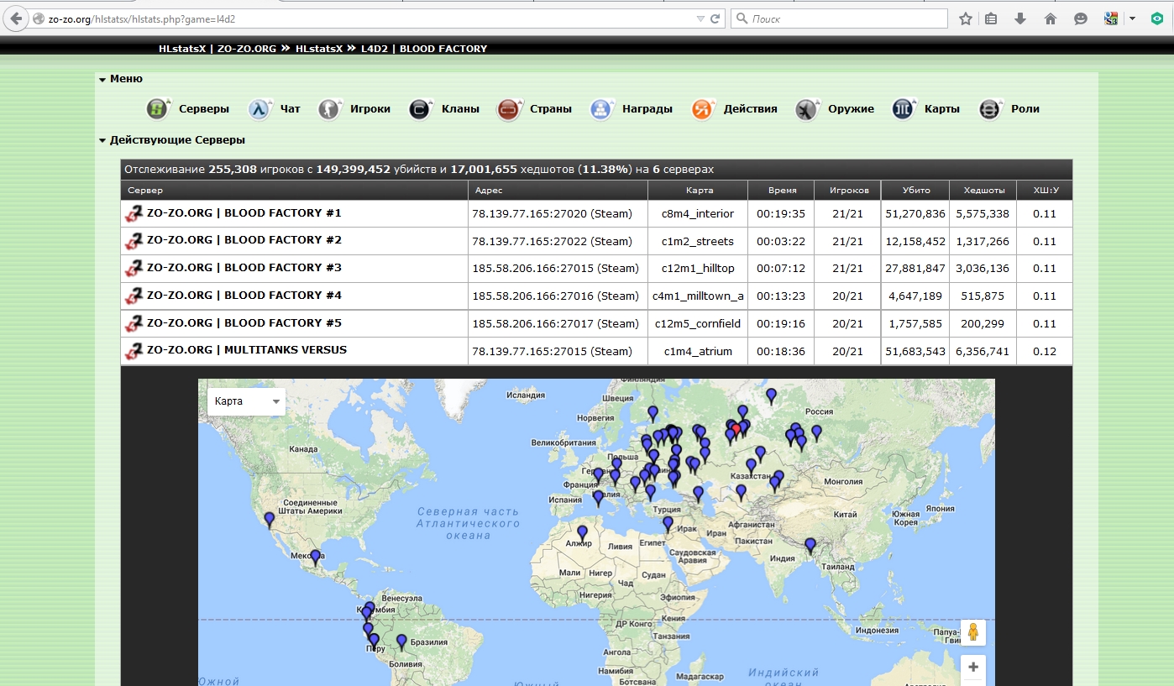Collapse the Меню section
1174x686 pixels.
(x=102, y=80)
